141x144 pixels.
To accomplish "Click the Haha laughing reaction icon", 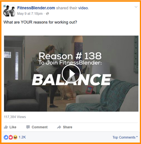I will point(15,137).
